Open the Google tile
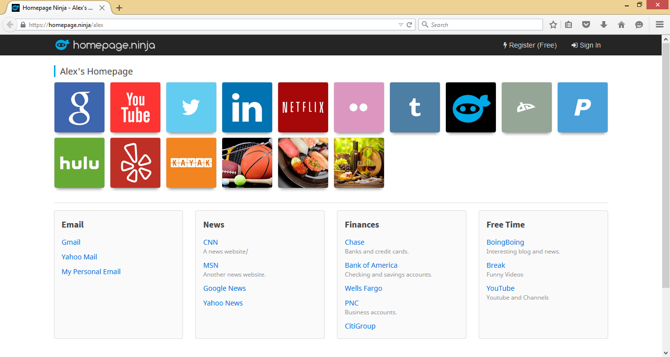The height and width of the screenshot is (357, 670). 79,107
